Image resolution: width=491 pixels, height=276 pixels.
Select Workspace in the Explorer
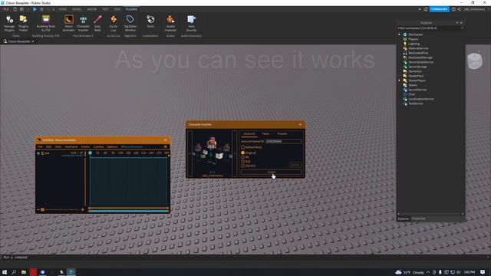415,34
